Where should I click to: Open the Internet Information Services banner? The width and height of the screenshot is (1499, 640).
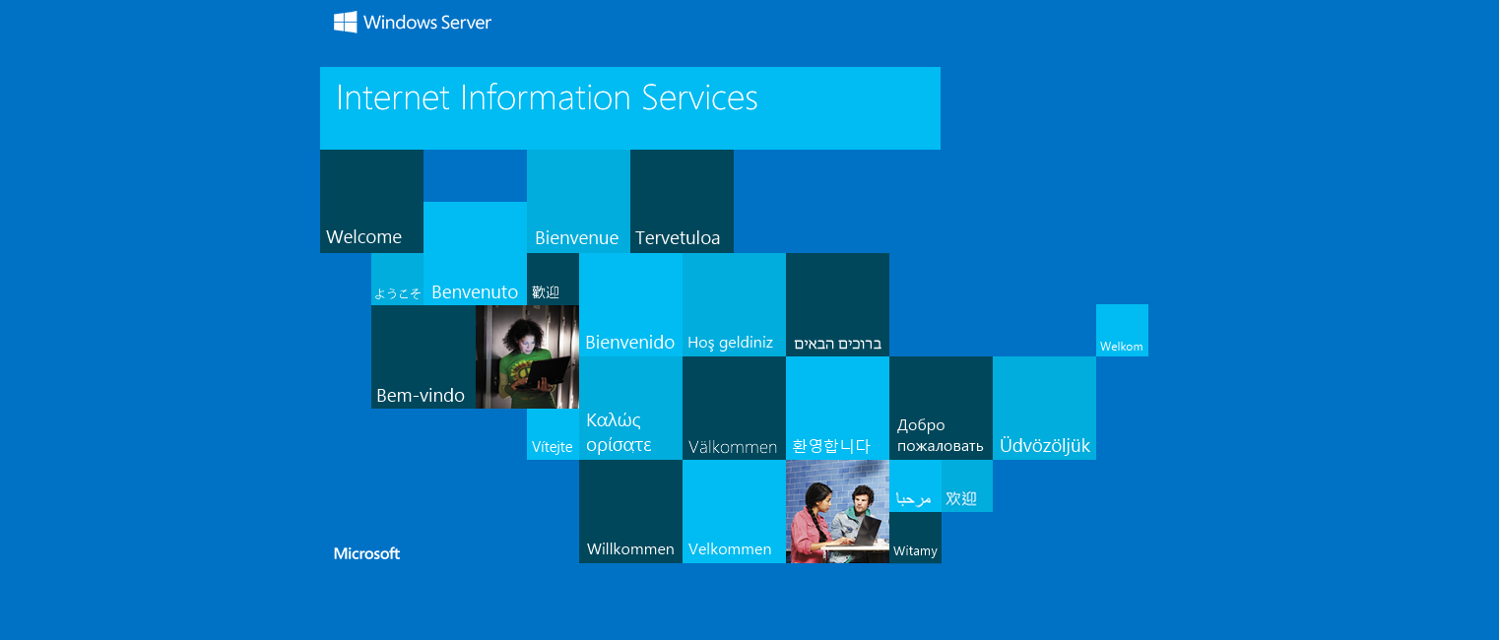pos(630,108)
